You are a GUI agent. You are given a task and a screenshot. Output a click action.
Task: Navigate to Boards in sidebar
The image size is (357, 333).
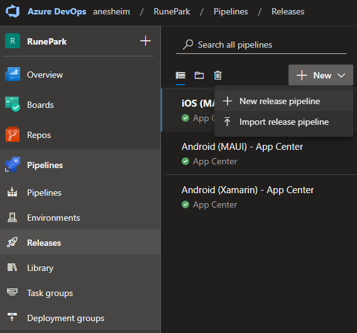[x=40, y=105]
